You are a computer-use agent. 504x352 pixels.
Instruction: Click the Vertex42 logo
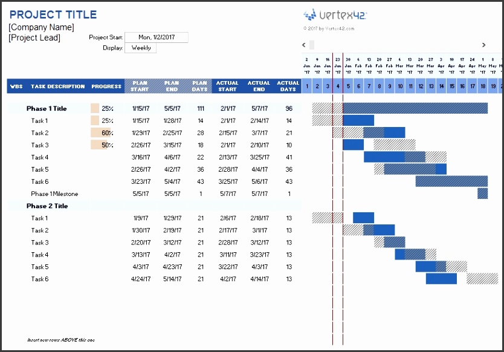pyautogui.click(x=335, y=16)
